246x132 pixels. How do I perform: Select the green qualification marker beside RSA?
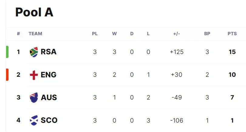click(x=7, y=52)
